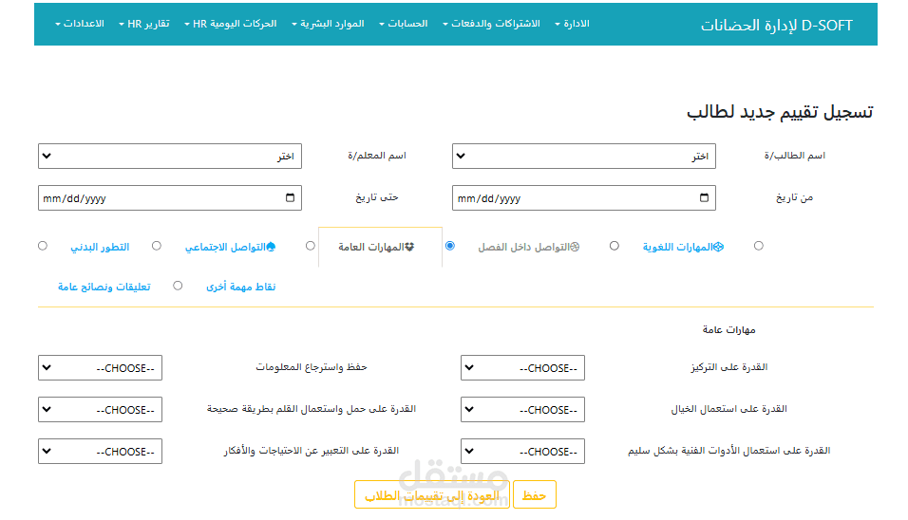Open the تقارير HR menu
Viewport: 908px width, 520px height.
click(144, 24)
